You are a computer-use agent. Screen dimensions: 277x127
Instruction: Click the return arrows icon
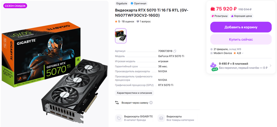pyautogui.click(x=117, y=103)
